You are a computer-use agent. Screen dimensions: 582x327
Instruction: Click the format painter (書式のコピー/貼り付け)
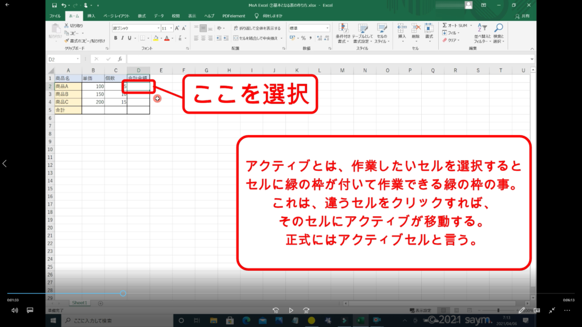(85, 41)
